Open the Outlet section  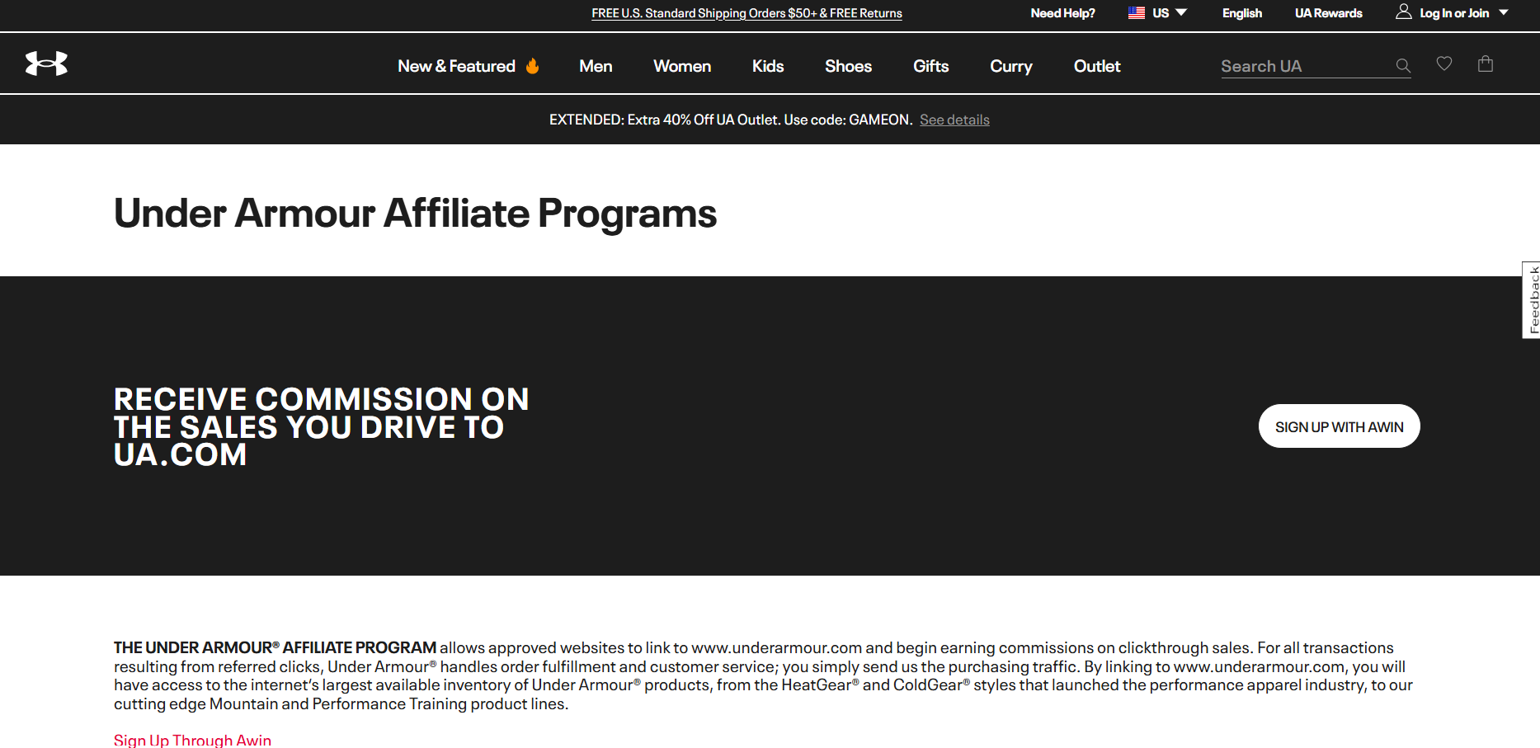point(1096,66)
